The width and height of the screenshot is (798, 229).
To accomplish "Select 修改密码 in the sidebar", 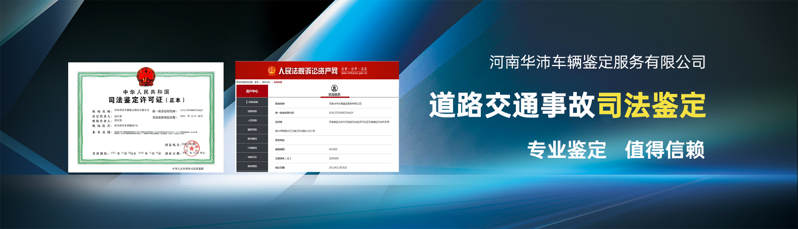I will 252,166.
